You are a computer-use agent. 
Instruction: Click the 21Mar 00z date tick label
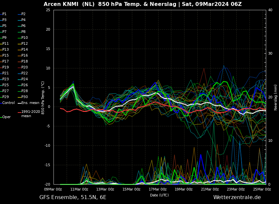pyautogui.click(x=210, y=190)
